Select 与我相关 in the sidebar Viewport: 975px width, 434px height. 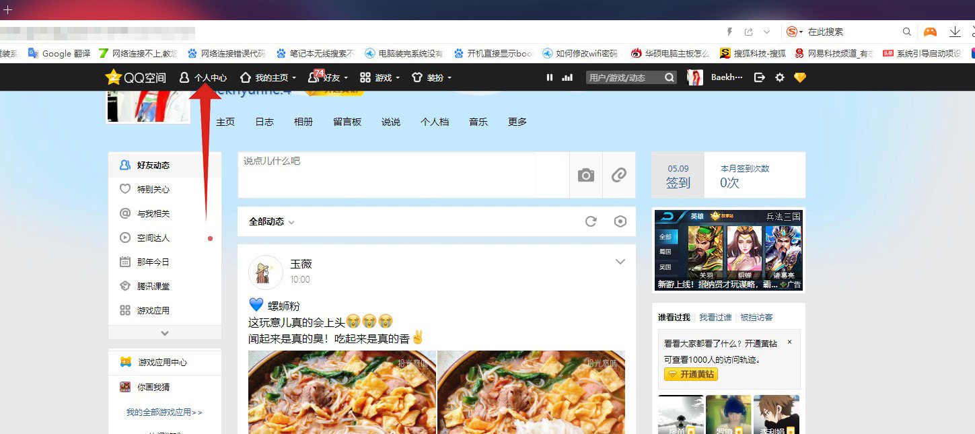click(165, 214)
